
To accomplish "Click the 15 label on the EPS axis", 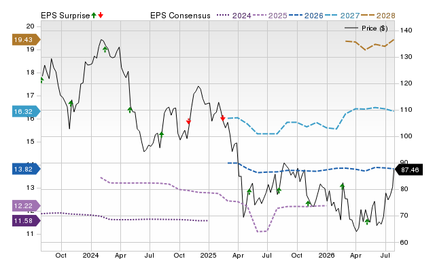I will click(30, 142).
